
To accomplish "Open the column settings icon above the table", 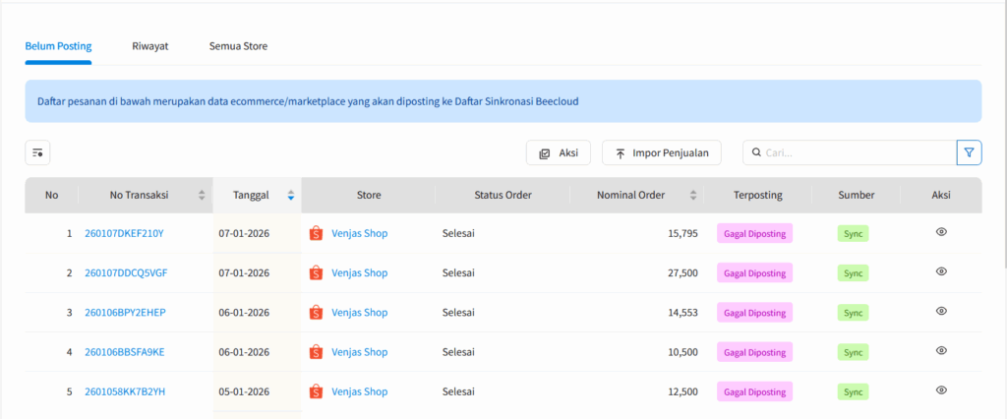I will [x=37, y=153].
